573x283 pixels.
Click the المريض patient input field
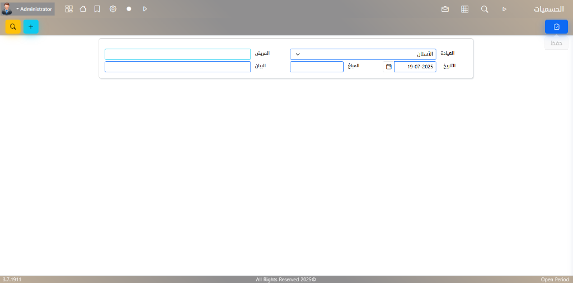click(x=177, y=54)
